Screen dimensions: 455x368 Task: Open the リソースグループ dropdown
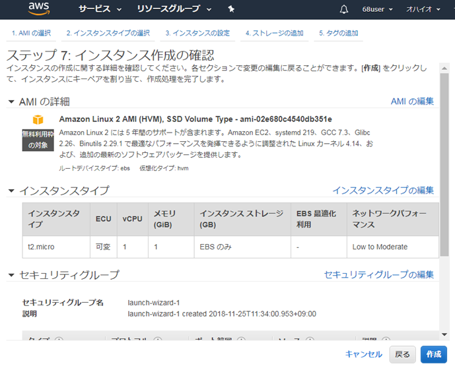(x=174, y=9)
